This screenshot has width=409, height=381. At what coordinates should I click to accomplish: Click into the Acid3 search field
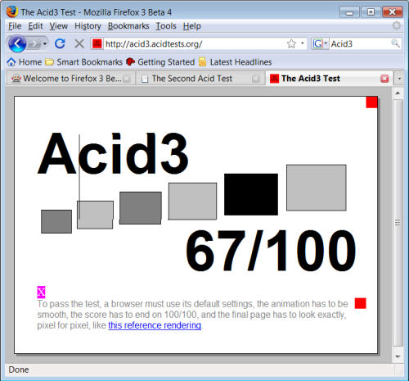pos(359,43)
